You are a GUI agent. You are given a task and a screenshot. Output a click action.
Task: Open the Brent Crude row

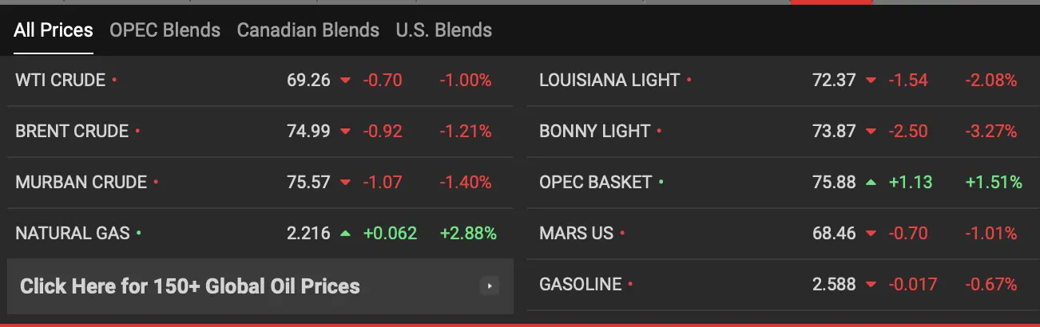click(x=260, y=131)
